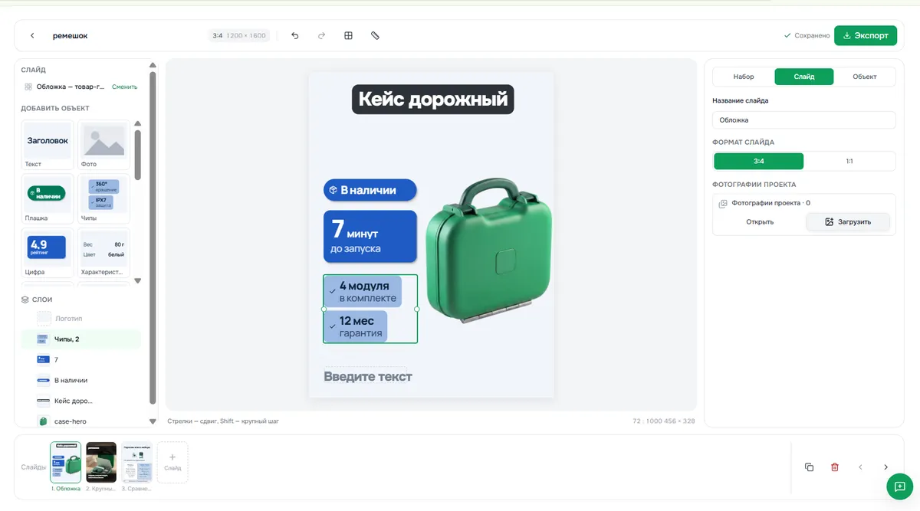920x511 pixels.
Task: Click the Сменить link for the template
Action: tap(124, 87)
